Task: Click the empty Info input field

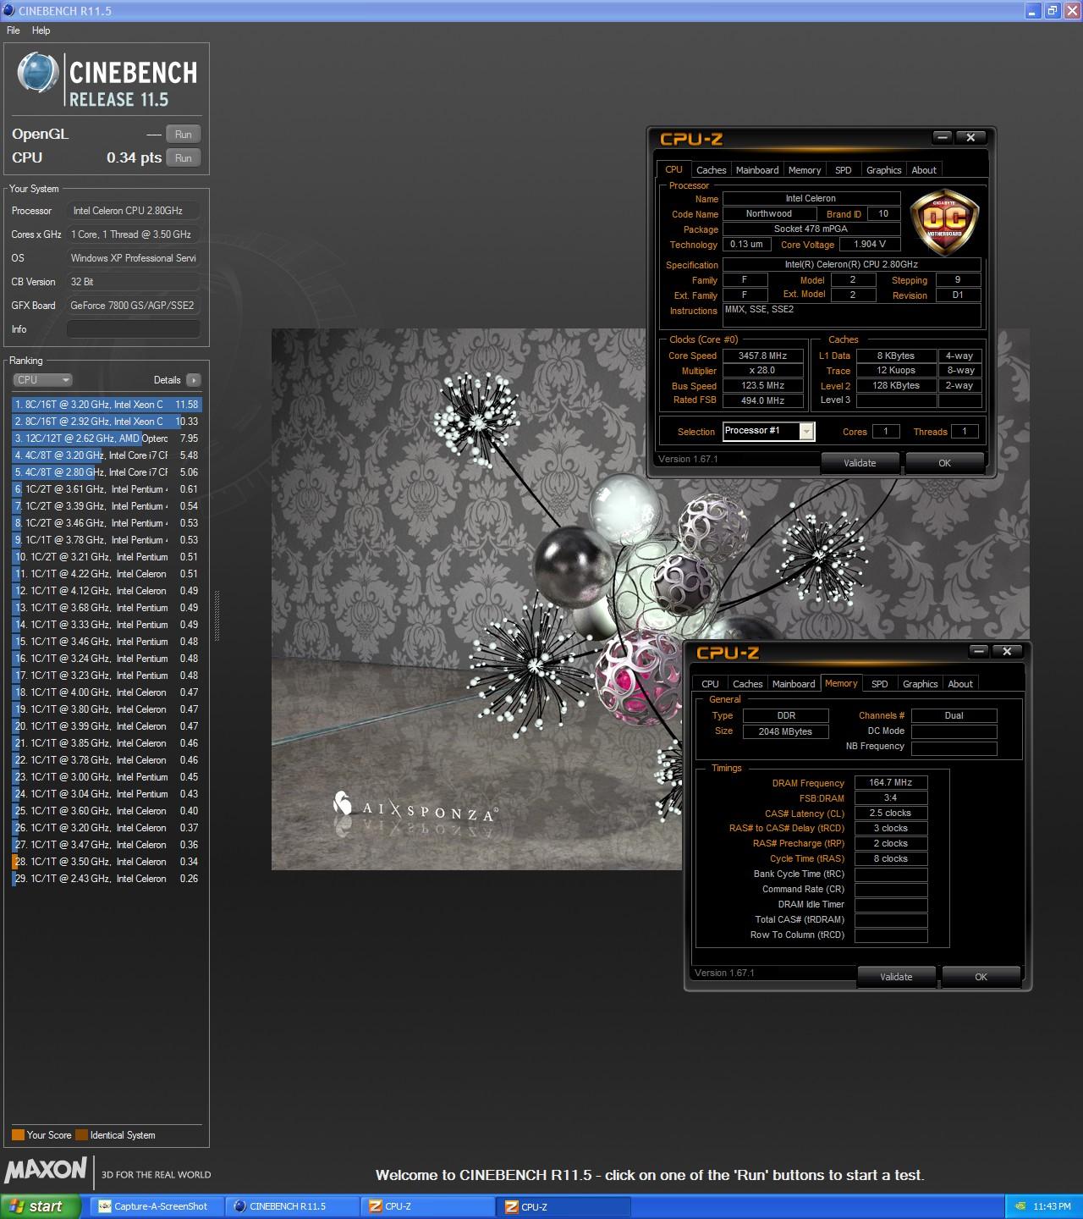Action: click(133, 329)
